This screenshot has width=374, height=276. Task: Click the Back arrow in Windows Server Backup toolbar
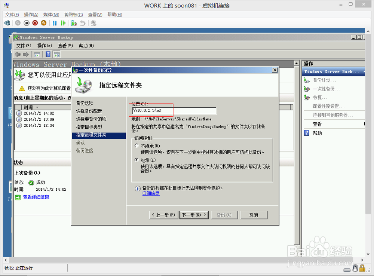tap(18, 54)
